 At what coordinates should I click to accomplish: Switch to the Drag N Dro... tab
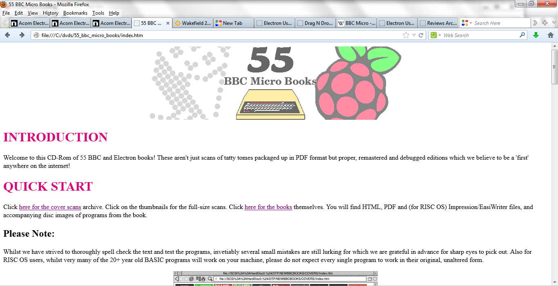pyautogui.click(x=315, y=23)
